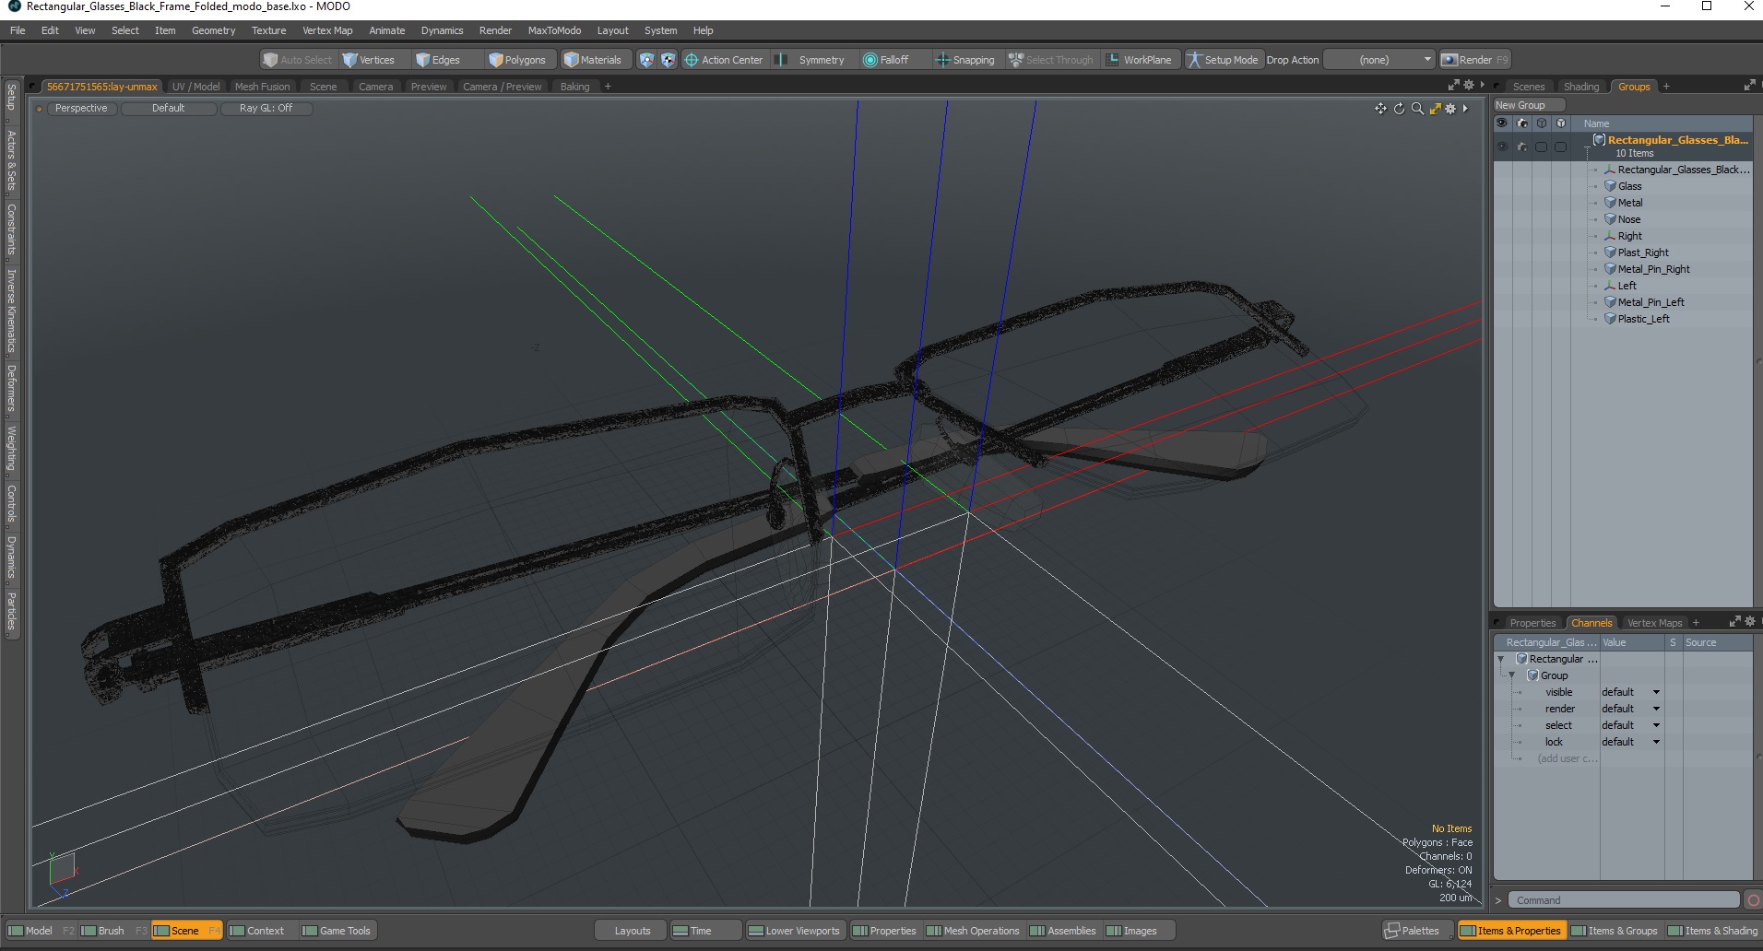Click the Render F9 button
1763x951 pixels.
[1475, 60]
